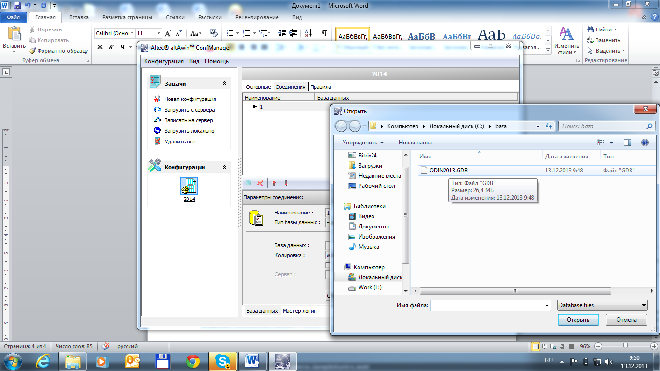Toggle italic formatting in Word ribbon
This screenshot has width=660, height=371.
coord(111,47)
